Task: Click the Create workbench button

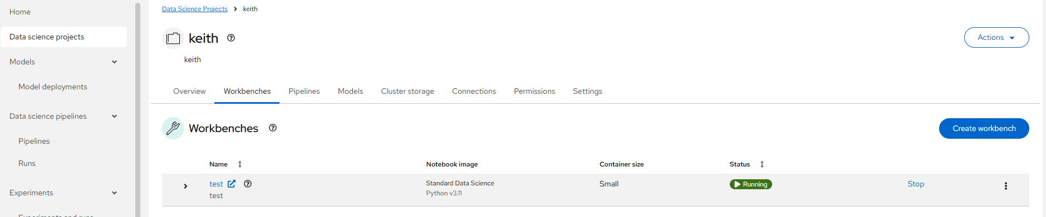Action: coord(984,128)
